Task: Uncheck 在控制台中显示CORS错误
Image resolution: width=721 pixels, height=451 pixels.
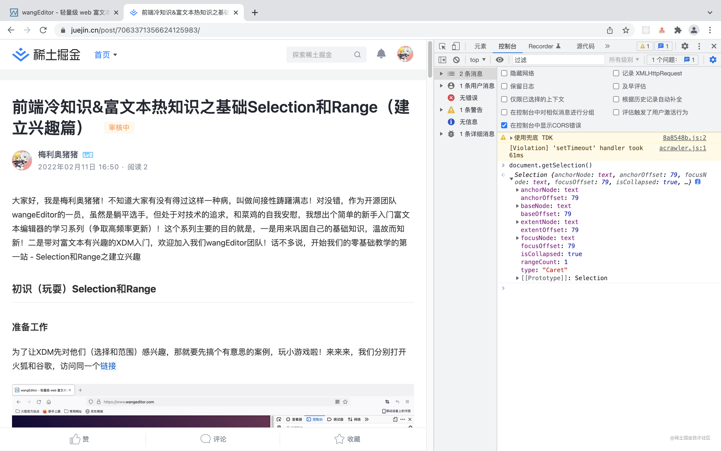Action: 504,125
